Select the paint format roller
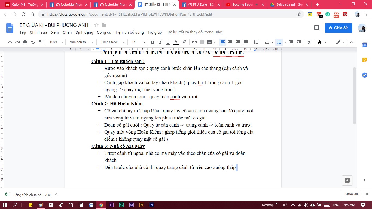Image resolution: width=372 pixels, height=209 pixels. pyautogui.click(x=41, y=42)
